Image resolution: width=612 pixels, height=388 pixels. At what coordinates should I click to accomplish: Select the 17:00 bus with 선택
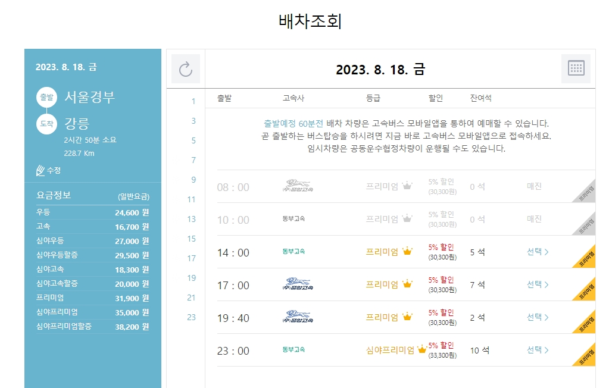click(538, 284)
